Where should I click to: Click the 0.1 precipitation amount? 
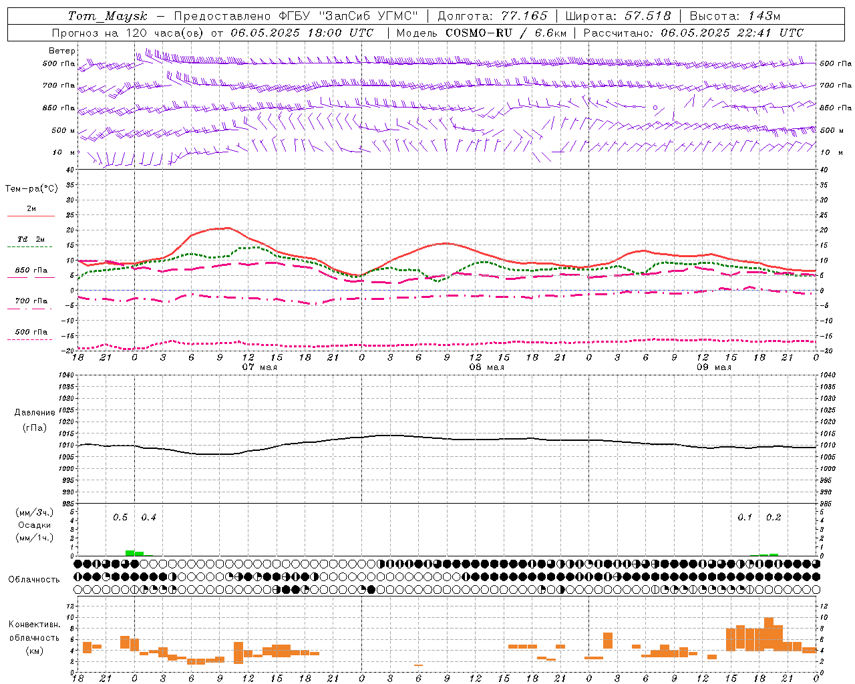pos(745,518)
